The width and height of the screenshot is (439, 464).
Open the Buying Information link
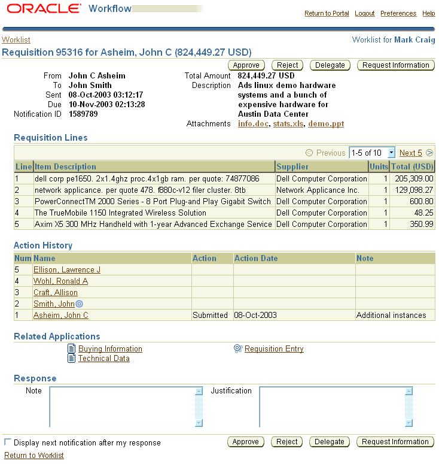(110, 348)
